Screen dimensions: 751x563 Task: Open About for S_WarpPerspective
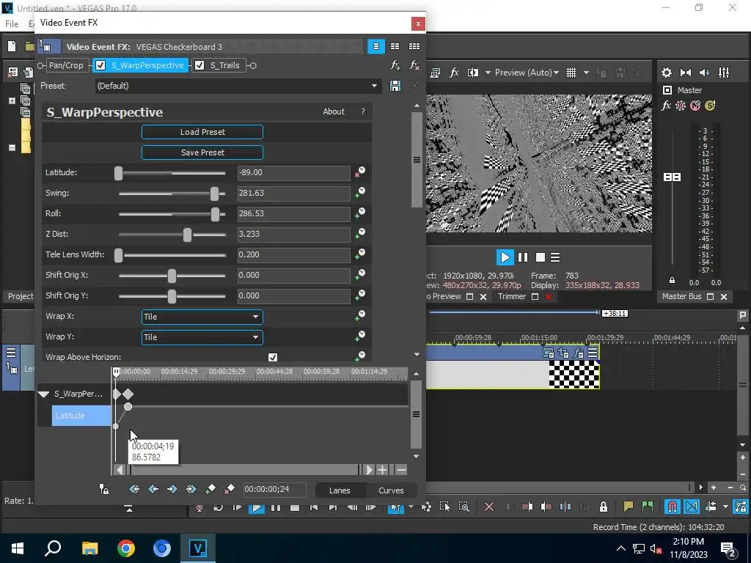(x=334, y=111)
